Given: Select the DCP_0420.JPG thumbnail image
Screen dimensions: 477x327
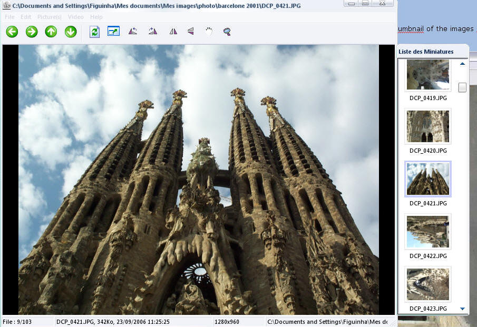Looking at the screenshot, I should coord(427,126).
